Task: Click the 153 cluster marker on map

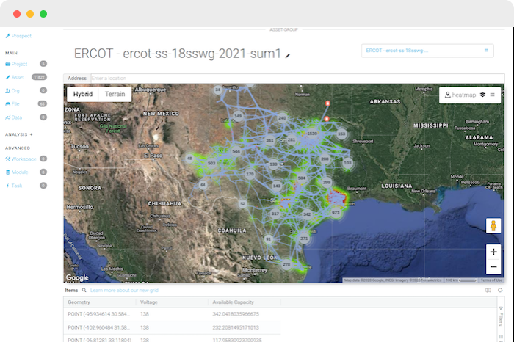Action: coord(341,134)
